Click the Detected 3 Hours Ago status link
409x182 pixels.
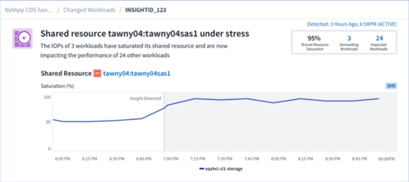(x=352, y=24)
